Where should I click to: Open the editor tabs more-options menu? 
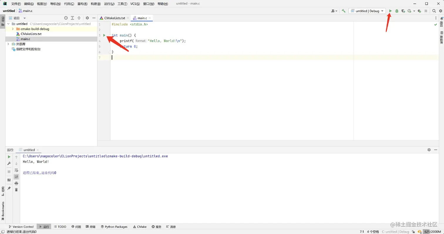[436, 18]
